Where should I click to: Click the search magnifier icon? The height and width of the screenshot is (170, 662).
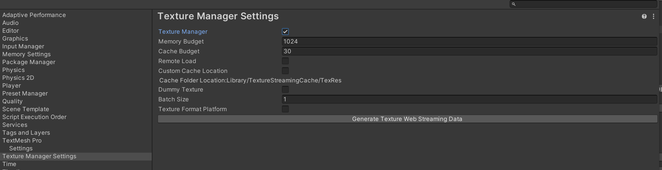(514, 4)
